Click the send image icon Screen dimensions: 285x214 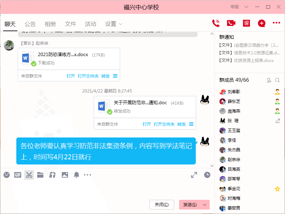65,175
